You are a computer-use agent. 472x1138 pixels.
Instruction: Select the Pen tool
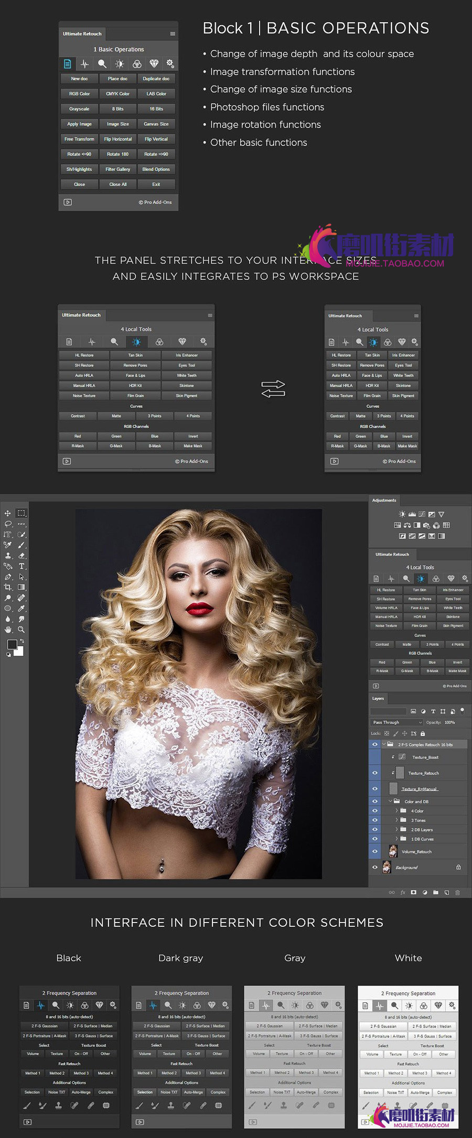tap(8, 577)
